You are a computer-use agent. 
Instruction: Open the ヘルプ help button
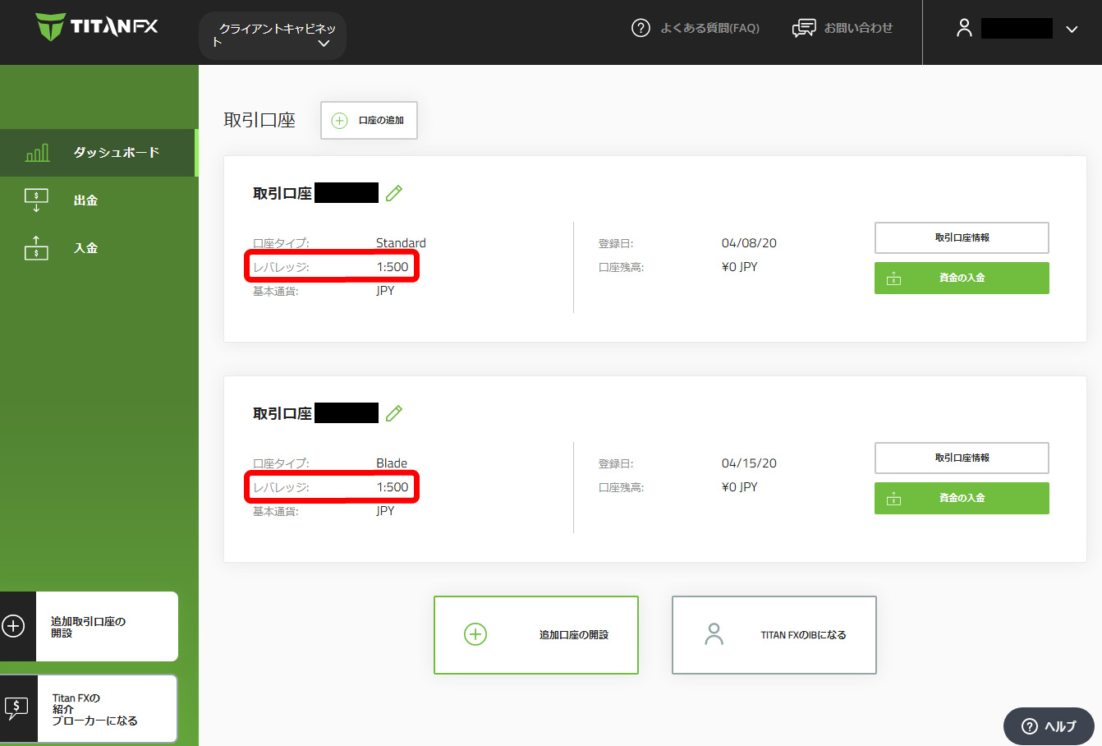coord(1049,726)
